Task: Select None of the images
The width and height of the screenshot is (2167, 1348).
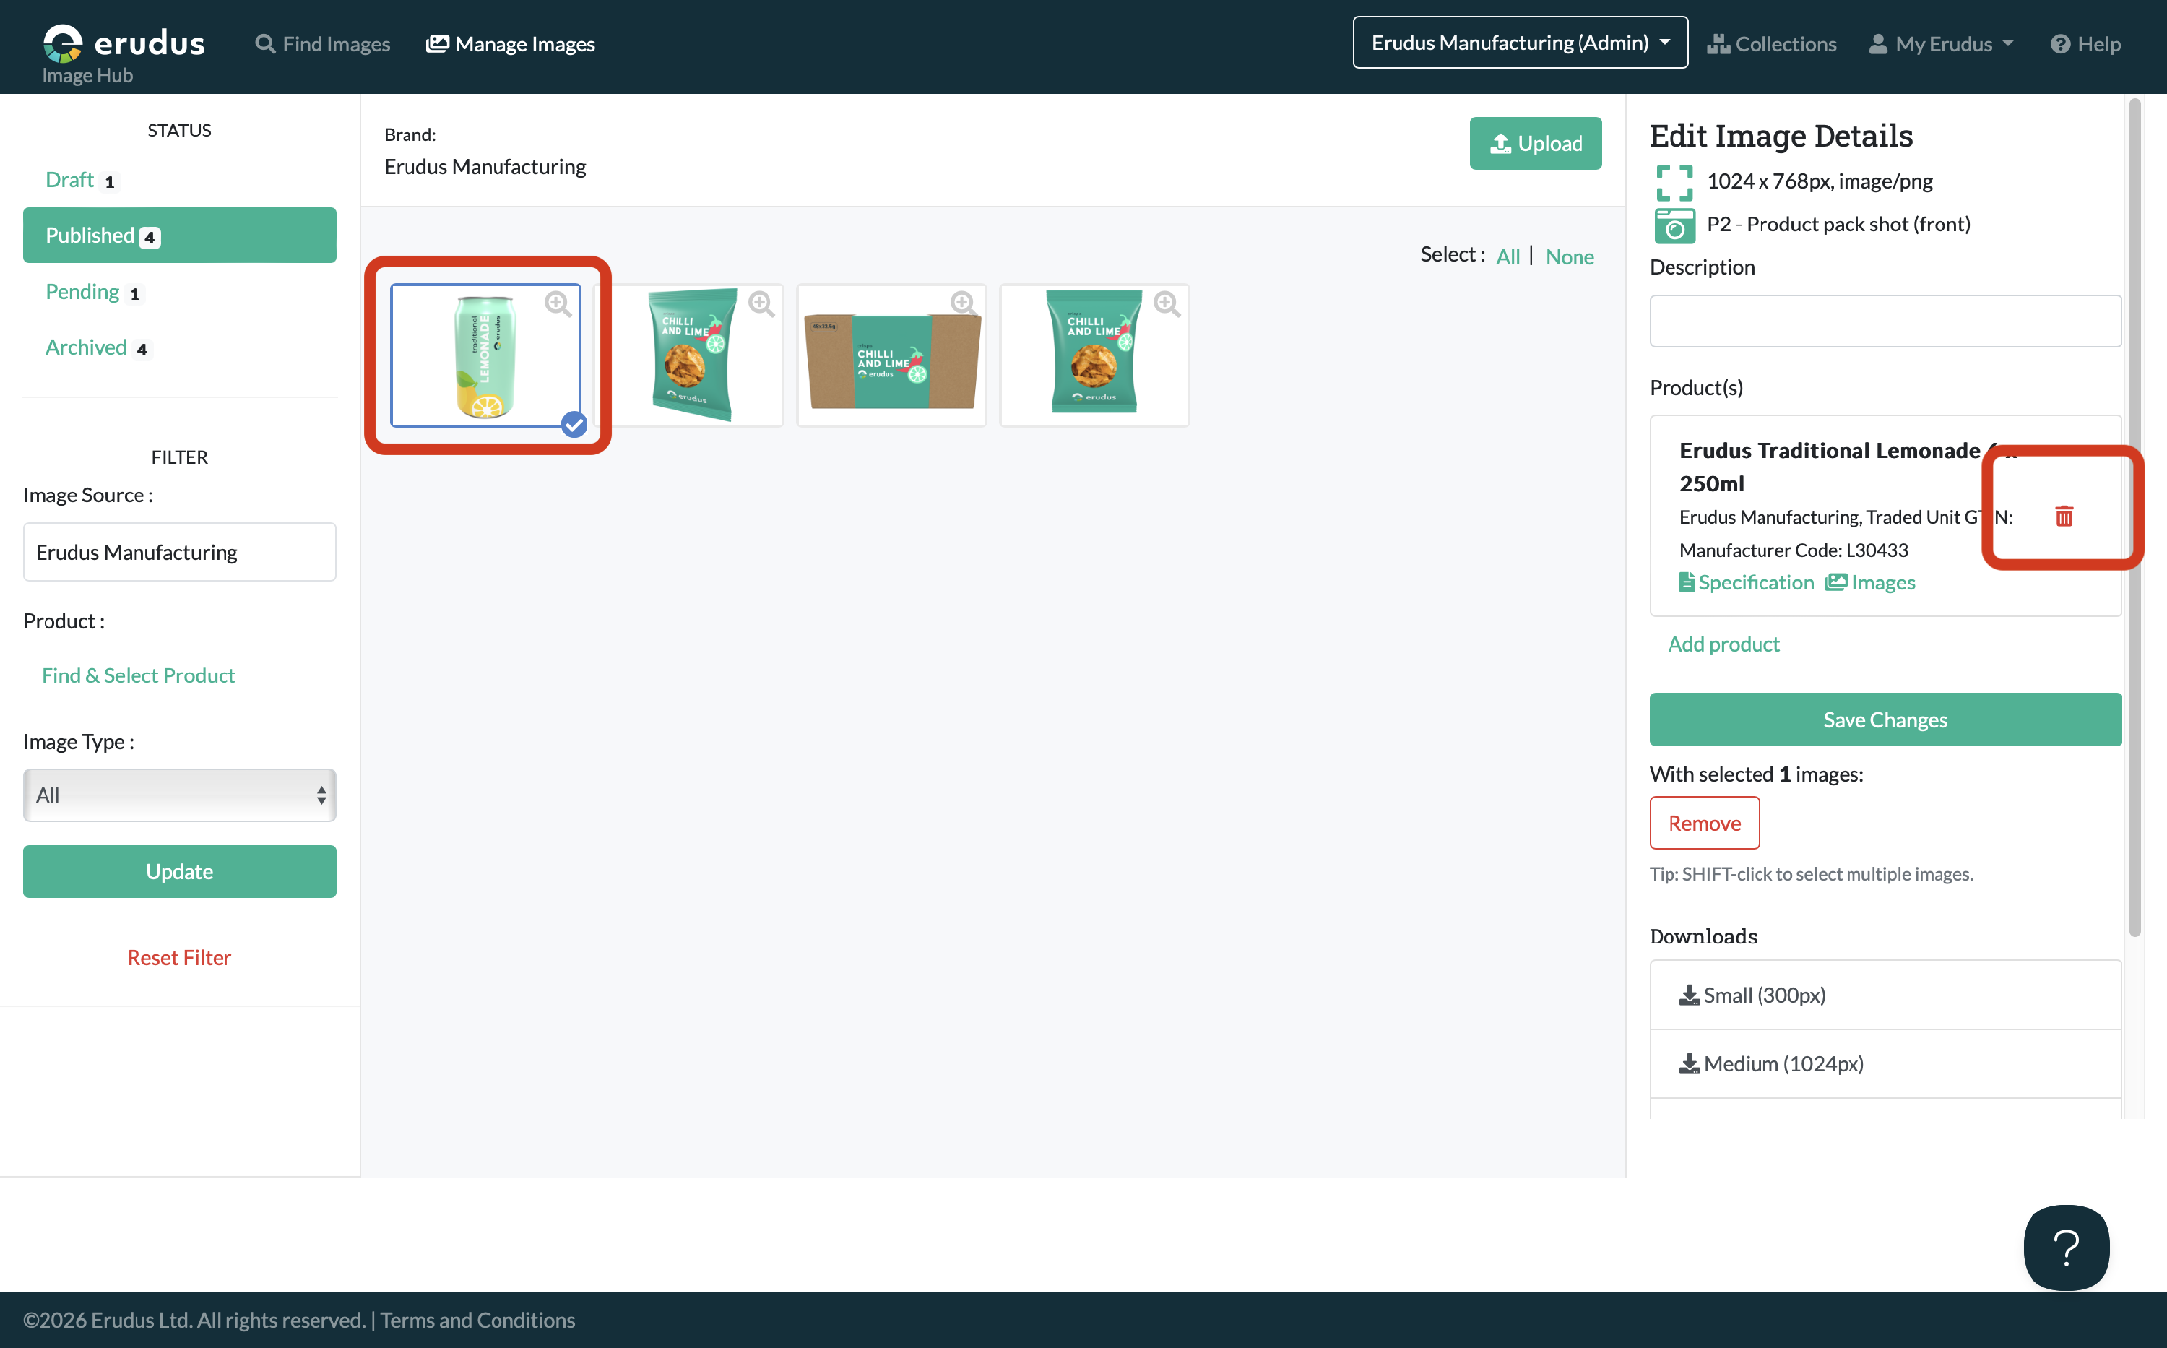Action: (x=1569, y=256)
